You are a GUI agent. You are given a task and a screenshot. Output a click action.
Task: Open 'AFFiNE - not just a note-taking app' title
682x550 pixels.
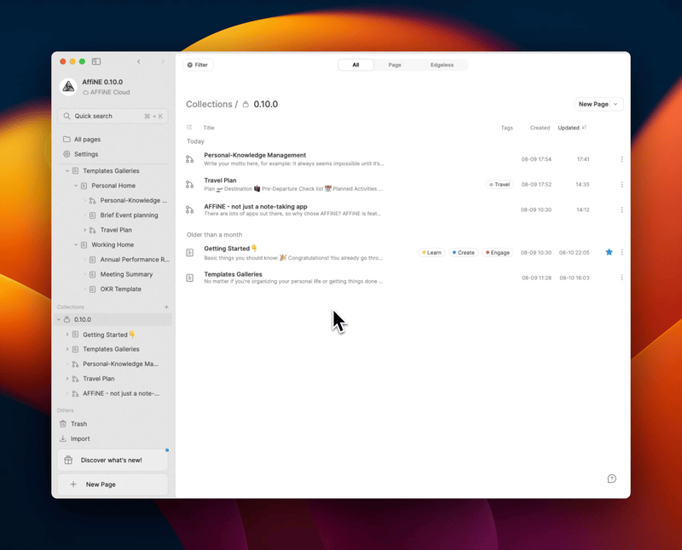[x=256, y=206]
